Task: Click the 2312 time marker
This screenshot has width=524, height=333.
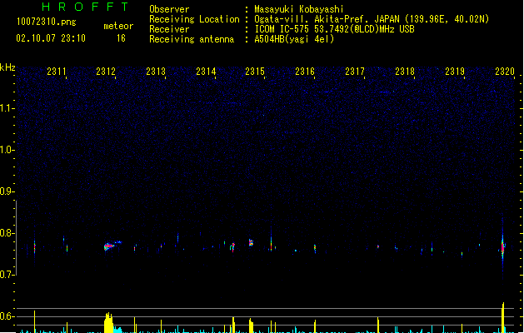Action: point(106,72)
